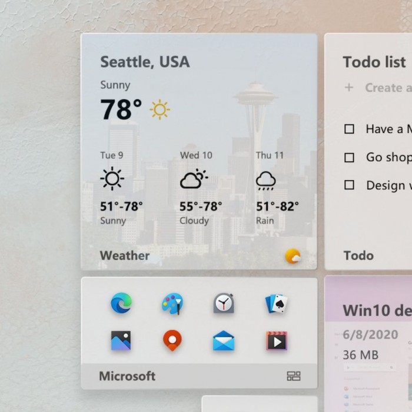This screenshot has height=412, width=412.
Task: Open the Alarms & Clock icon
Action: (224, 303)
